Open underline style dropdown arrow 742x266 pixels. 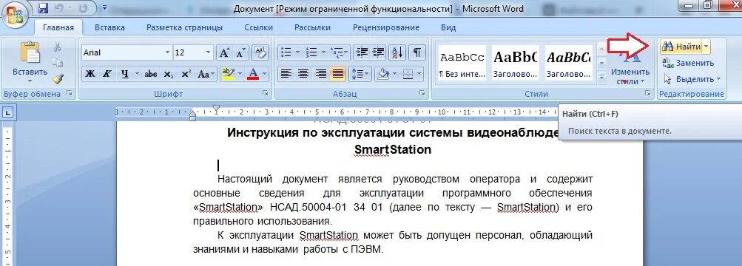tap(138, 74)
